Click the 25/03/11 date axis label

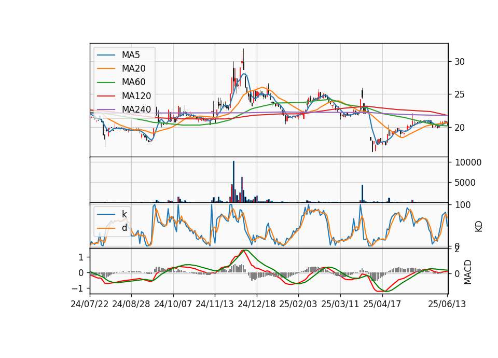(340, 304)
